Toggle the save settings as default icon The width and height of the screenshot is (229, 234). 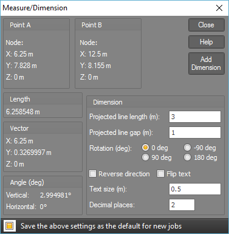[9, 225]
